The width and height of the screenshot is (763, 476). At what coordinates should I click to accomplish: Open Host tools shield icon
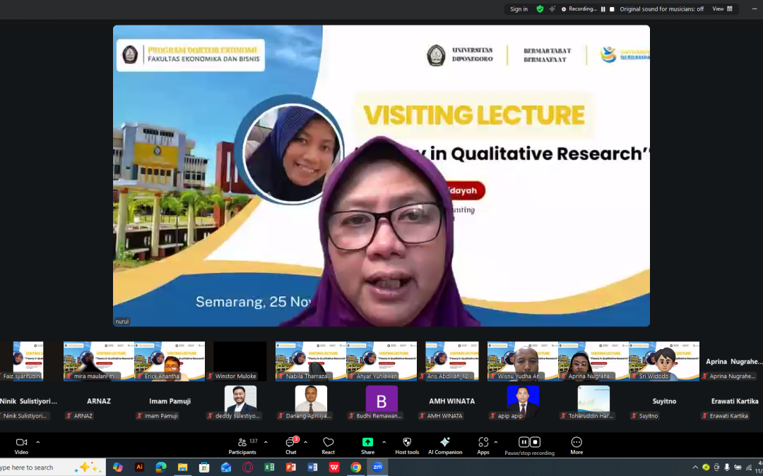point(407,445)
